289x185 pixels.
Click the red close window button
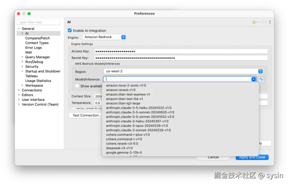click(x=18, y=14)
